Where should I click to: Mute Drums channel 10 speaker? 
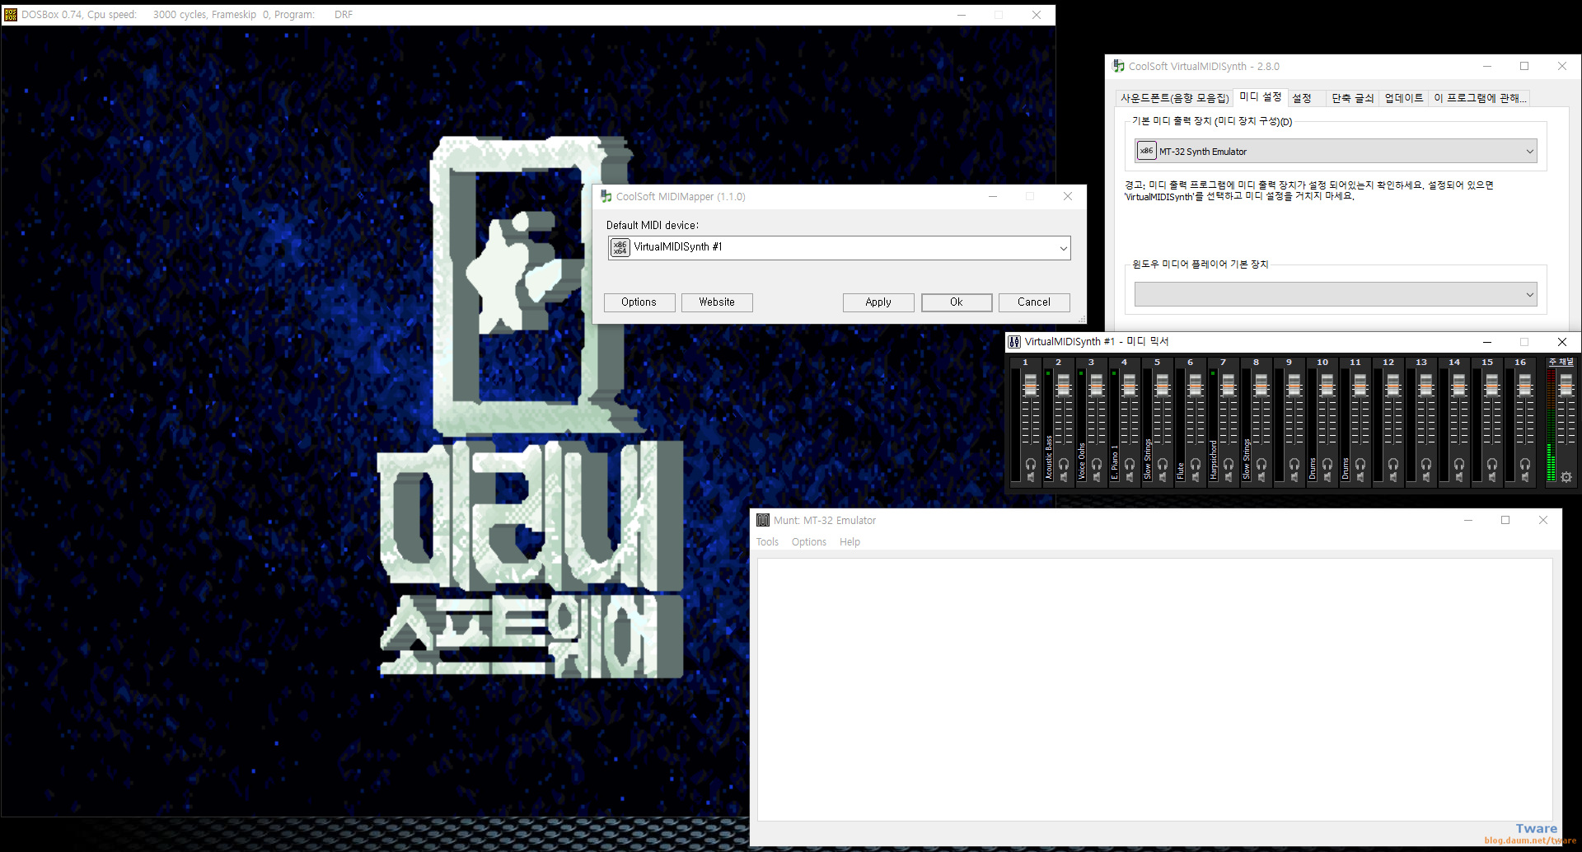pos(1327,477)
